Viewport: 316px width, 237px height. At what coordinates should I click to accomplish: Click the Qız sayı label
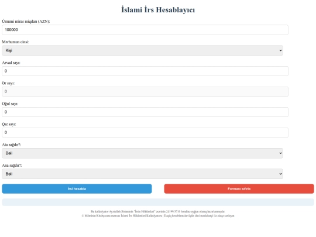pos(9,124)
